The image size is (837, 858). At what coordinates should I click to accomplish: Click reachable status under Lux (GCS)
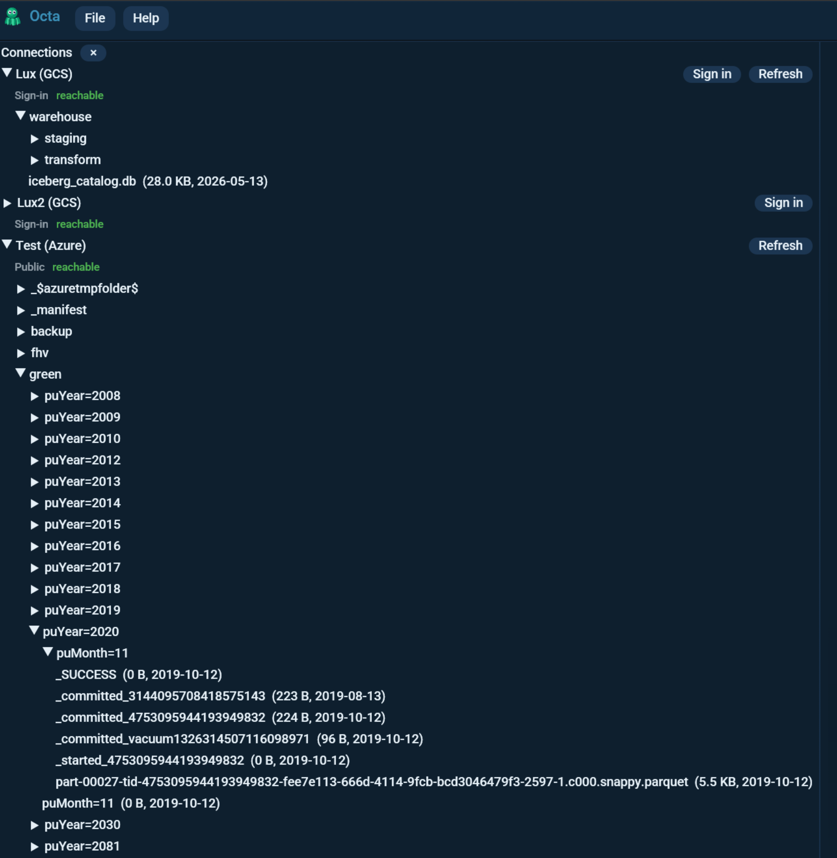pyautogui.click(x=80, y=96)
